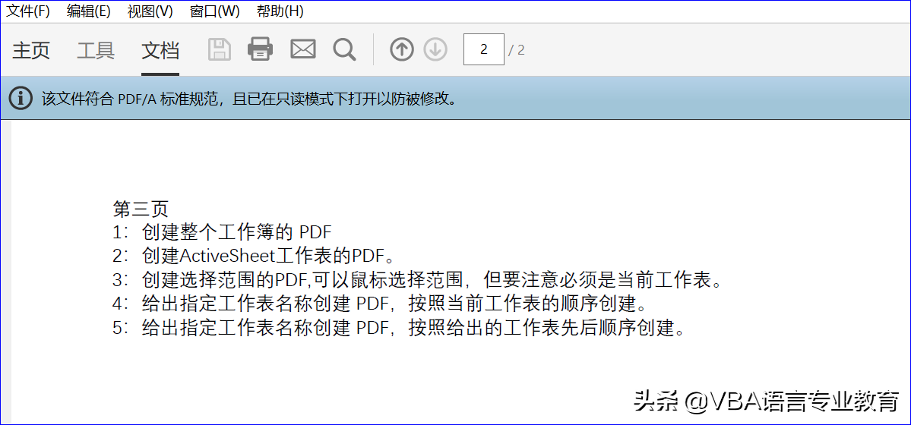The height and width of the screenshot is (425, 911).
Task: Open the 文件(F) menu
Action: pyautogui.click(x=28, y=11)
